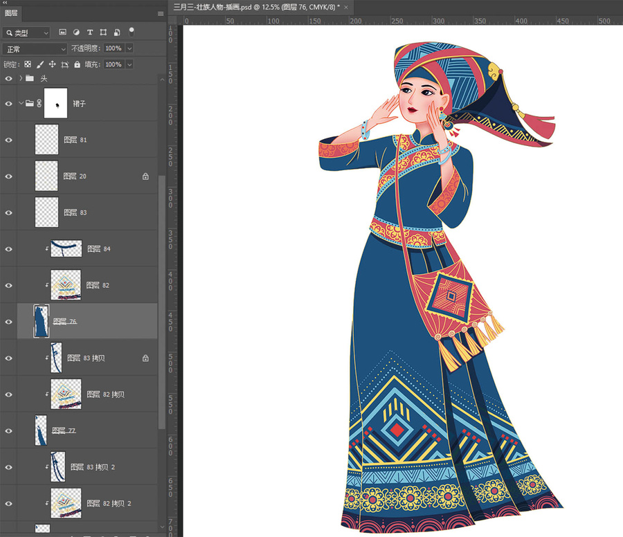Screen dimensions: 623x537
Task: Open the 图层 panel options menu
Action: tap(161, 14)
